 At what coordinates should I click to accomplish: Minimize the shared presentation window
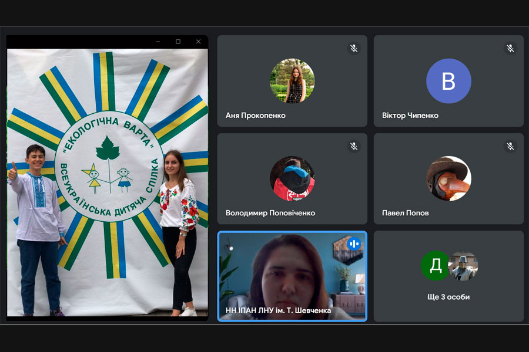tap(158, 42)
